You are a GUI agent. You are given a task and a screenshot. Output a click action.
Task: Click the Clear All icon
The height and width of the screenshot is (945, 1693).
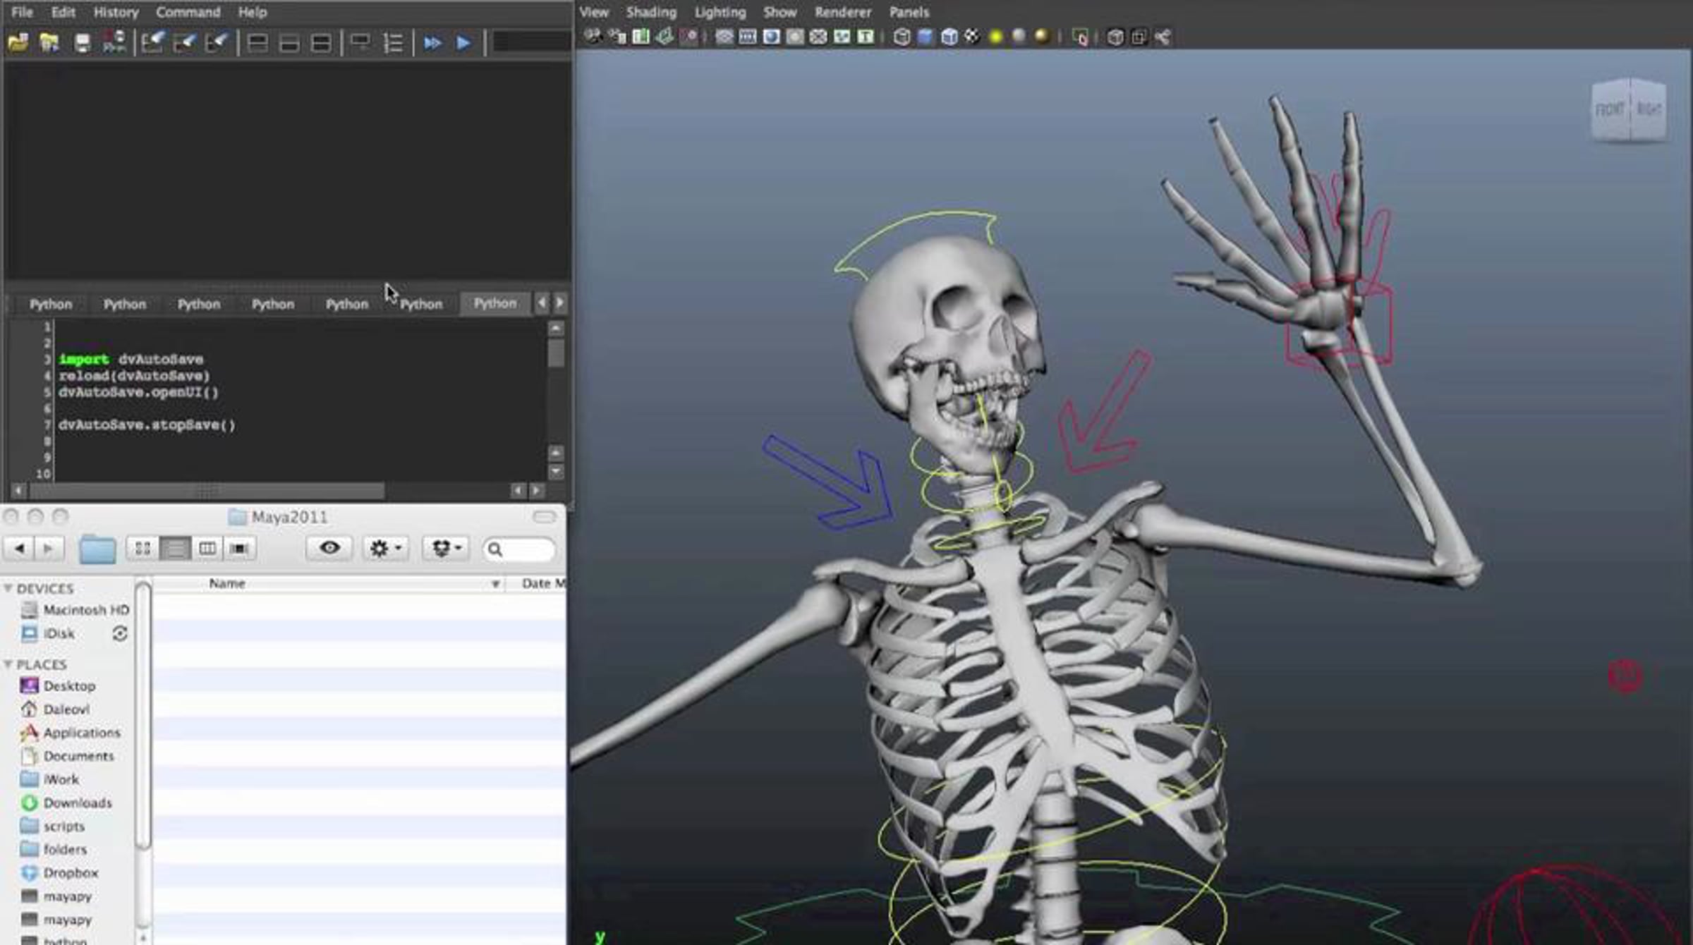216,43
